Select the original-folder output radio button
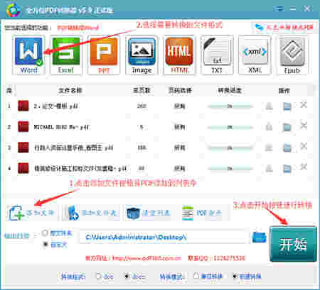320x290 pixels. point(45,233)
